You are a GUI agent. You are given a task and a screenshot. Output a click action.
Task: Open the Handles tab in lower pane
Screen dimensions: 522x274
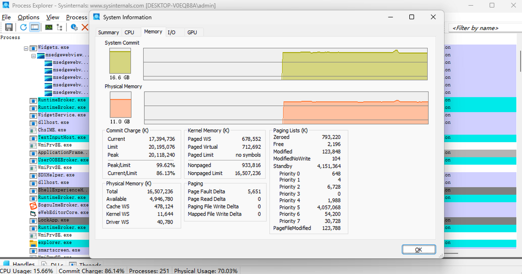(x=20, y=264)
